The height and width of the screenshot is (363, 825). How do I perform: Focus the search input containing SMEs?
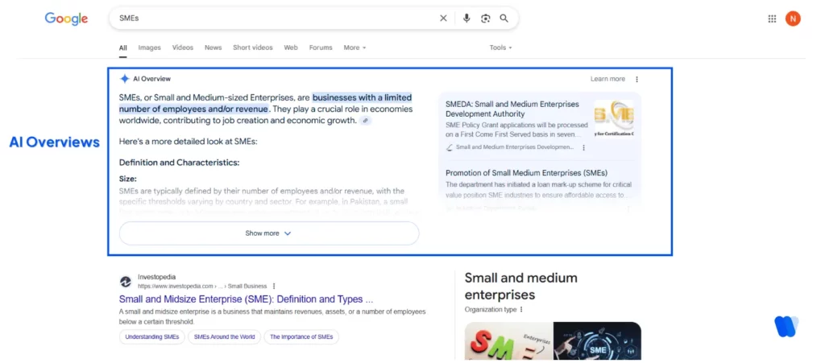(276, 19)
